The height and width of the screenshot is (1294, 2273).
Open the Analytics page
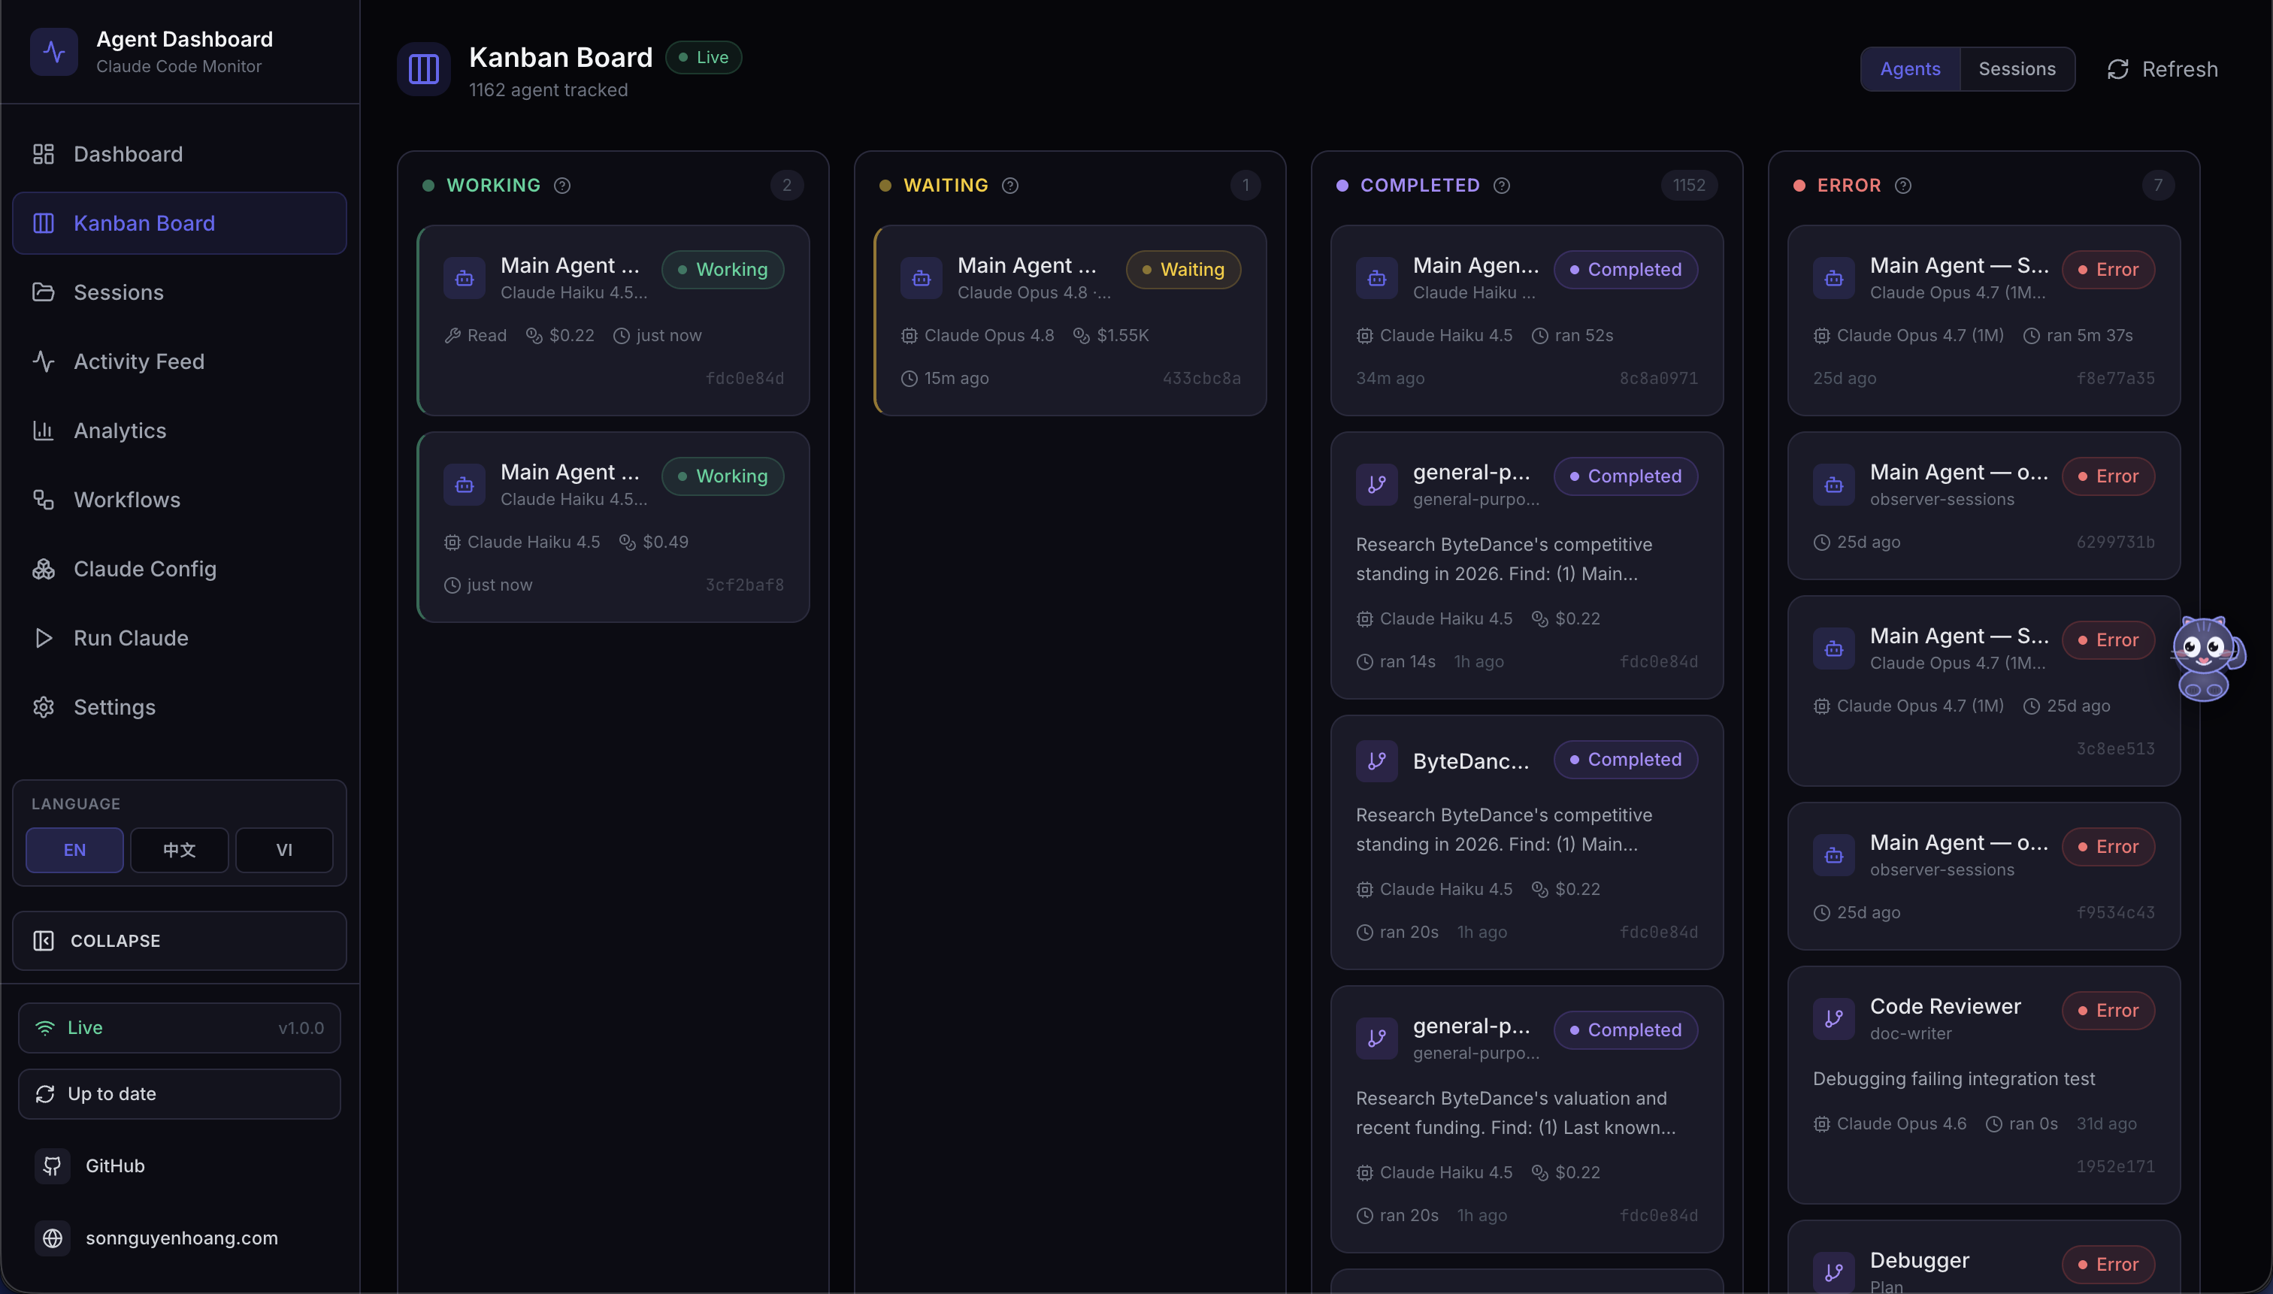pyautogui.click(x=180, y=430)
